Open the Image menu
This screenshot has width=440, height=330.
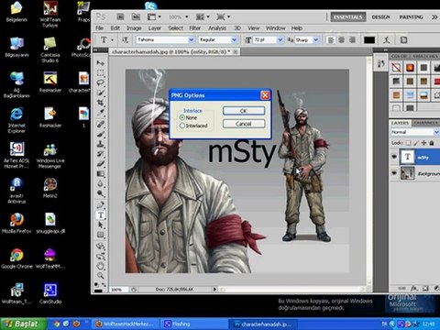pos(134,28)
